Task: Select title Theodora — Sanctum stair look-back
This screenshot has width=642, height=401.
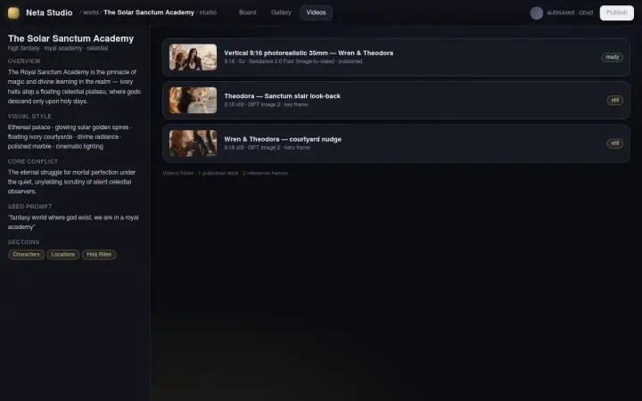Action: pyautogui.click(x=282, y=96)
